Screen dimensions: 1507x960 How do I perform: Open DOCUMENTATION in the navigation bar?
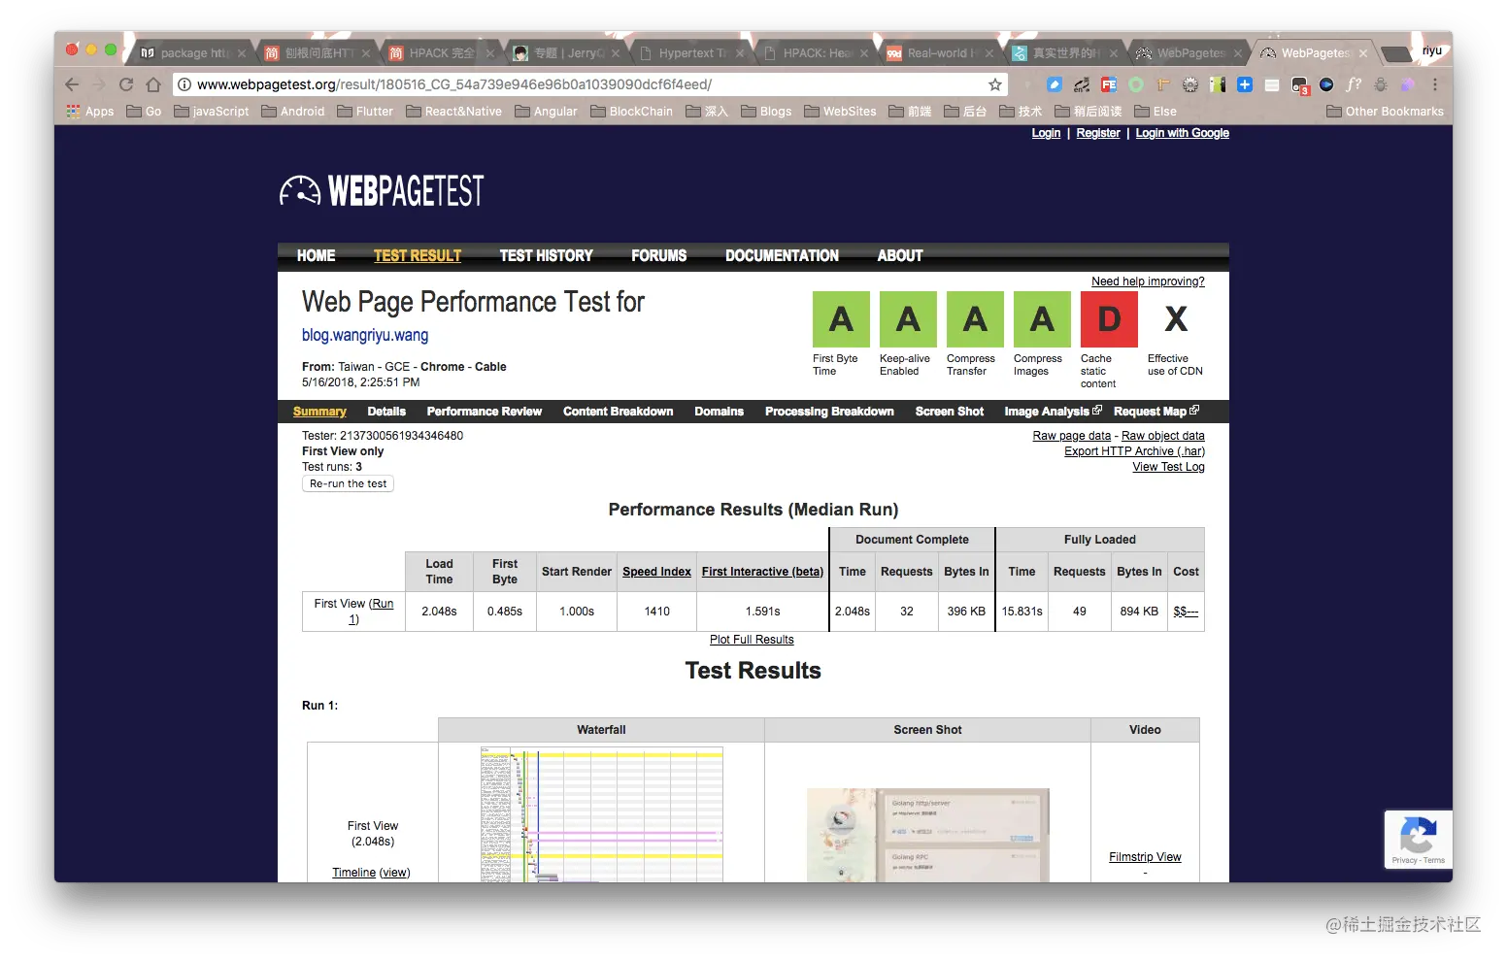[x=783, y=256]
